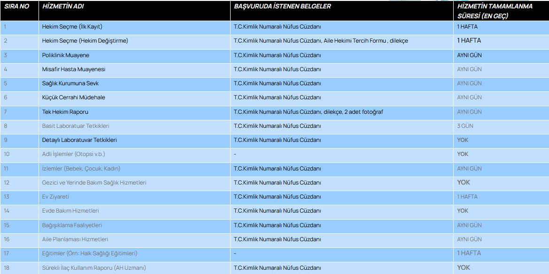Select 'Hekim Seçme (Hekim Değiştirme)' service name
The image size is (549, 274).
click(x=85, y=41)
